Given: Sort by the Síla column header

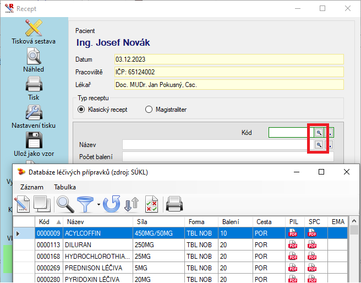Looking at the screenshot, I should [x=159, y=222].
